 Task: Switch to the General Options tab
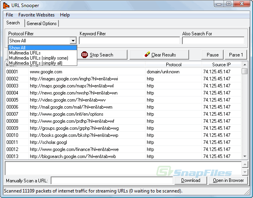pos(42,24)
